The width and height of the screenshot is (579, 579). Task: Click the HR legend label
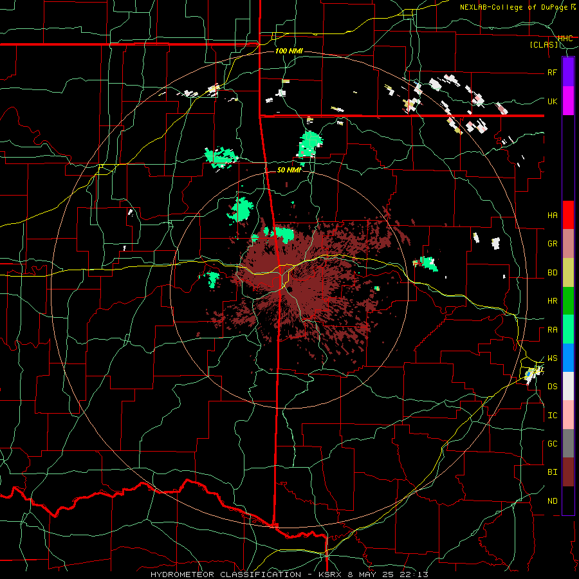pos(552,301)
